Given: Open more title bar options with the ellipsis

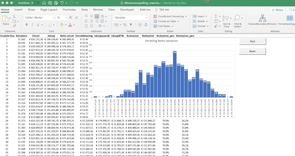Looking at the screenshot, I should coord(77,3).
